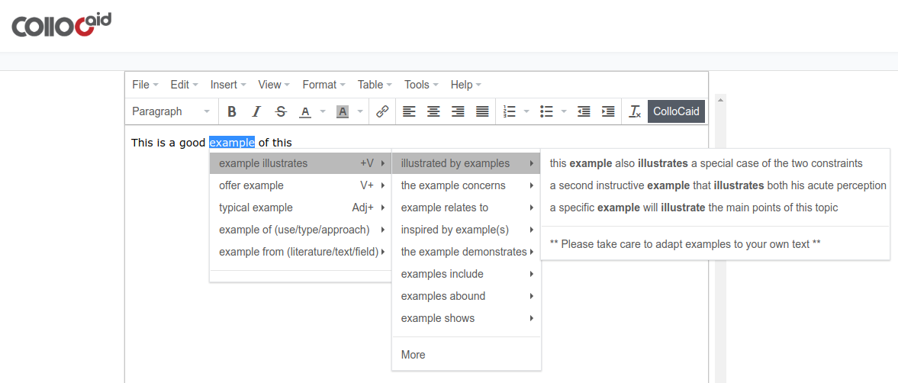Choose 'examples abound' submenu item
Image resolution: width=898 pixels, height=383 pixels.
466,296
